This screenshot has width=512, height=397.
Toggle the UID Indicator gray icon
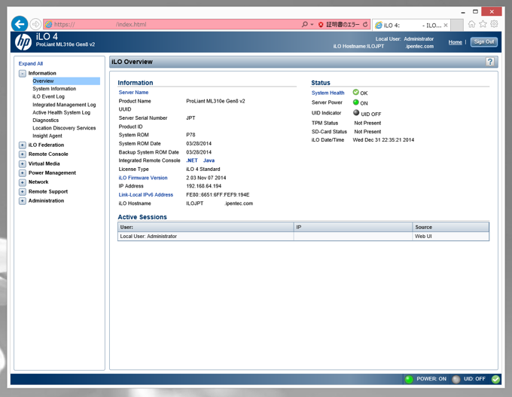(x=356, y=112)
